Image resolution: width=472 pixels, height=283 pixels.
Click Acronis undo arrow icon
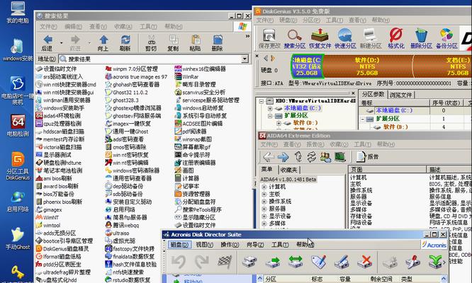pos(179,262)
